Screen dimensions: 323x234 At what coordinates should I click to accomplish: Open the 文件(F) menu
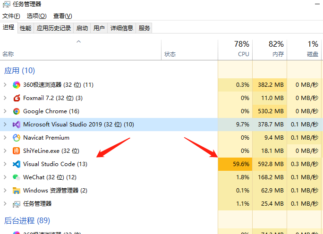(x=11, y=16)
